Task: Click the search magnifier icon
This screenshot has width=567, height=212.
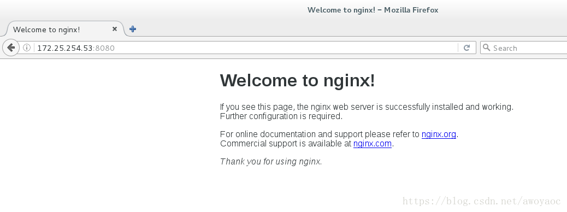Action: click(x=487, y=48)
